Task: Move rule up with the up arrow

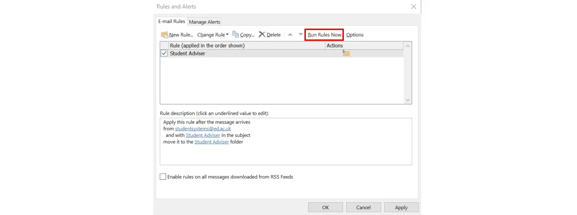Action: click(x=290, y=34)
